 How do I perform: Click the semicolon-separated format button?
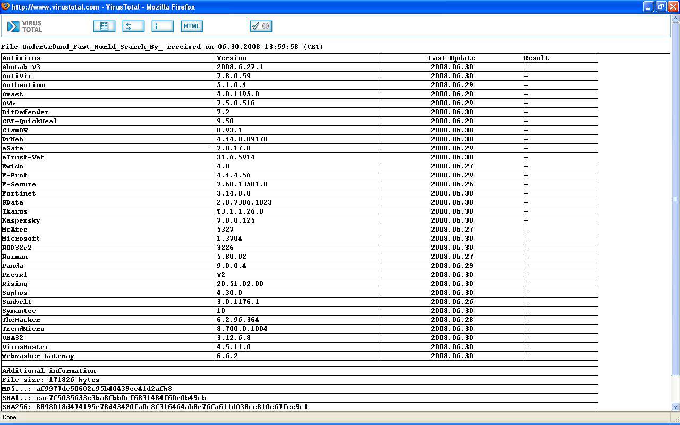pos(163,26)
